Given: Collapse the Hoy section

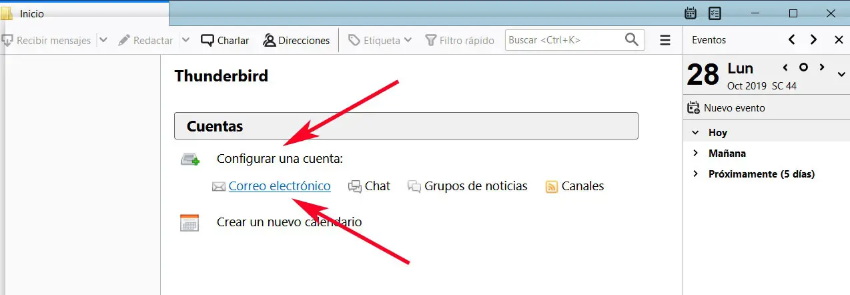Looking at the screenshot, I should tap(695, 133).
